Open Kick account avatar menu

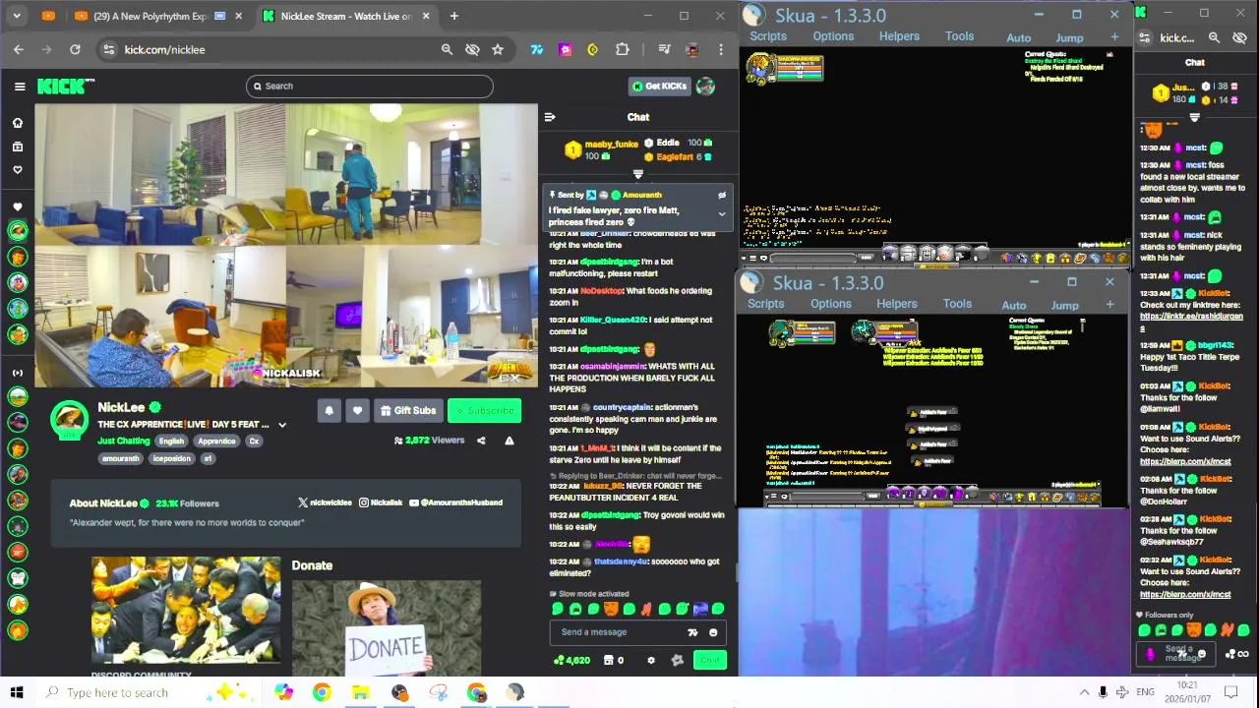705,87
